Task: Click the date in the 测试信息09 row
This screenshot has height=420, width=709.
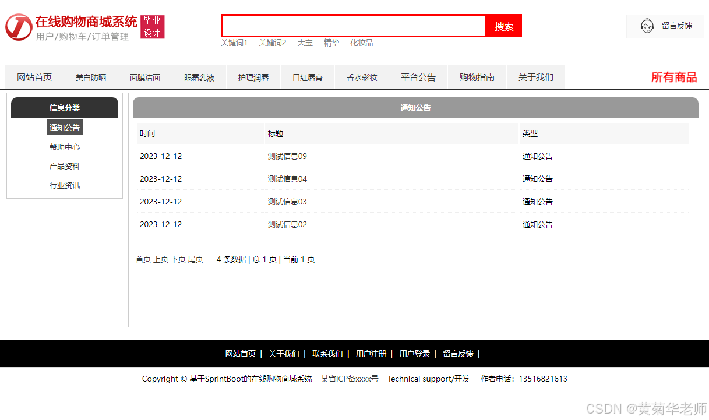Action: coord(161,156)
